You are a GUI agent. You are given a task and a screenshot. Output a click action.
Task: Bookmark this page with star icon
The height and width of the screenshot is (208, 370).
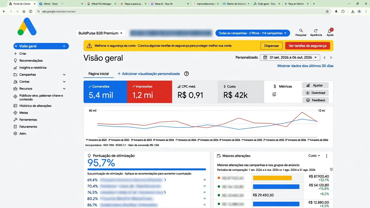click(327, 11)
